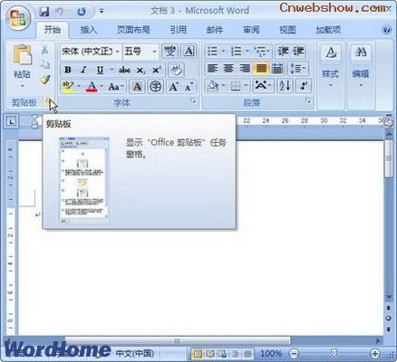Click the Grow Font icon
The width and height of the screenshot is (397, 362).
click(x=174, y=87)
